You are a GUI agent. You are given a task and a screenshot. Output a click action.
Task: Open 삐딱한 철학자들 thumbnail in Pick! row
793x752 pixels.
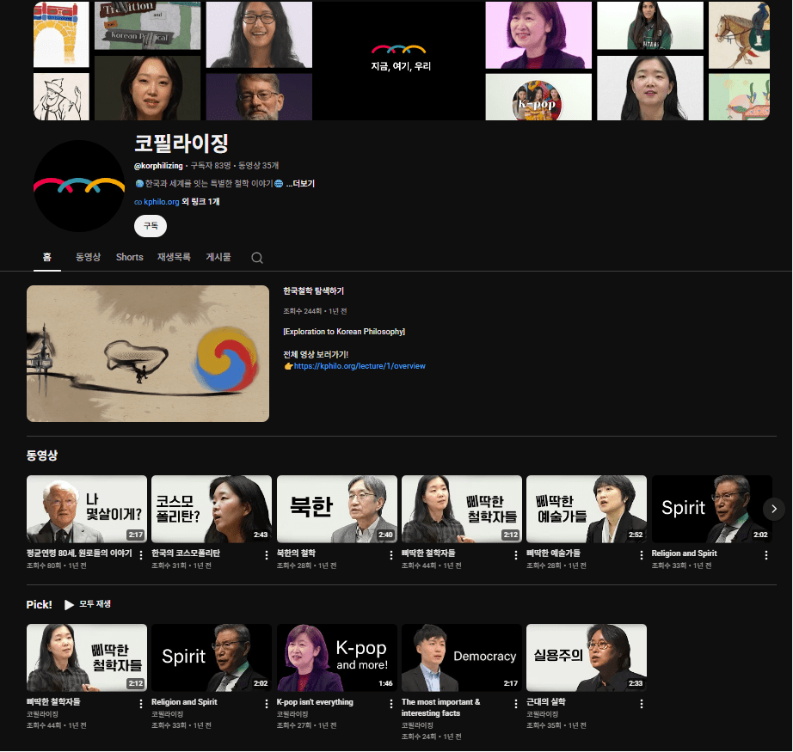(87, 657)
